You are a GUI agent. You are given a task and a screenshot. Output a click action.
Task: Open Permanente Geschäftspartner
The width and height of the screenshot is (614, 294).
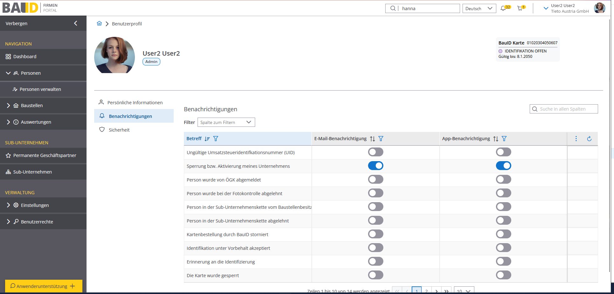click(43, 155)
